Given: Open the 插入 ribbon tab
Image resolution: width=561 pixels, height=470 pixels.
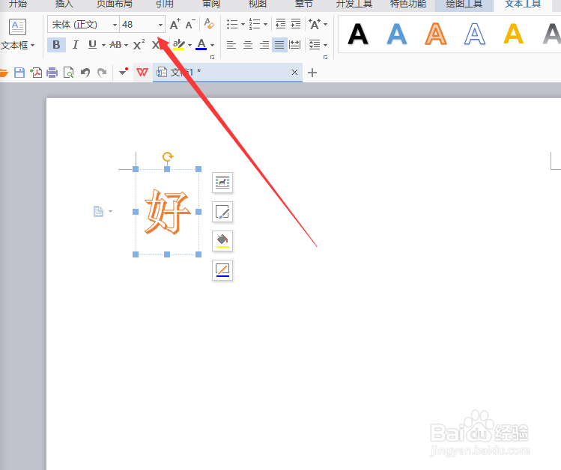Looking at the screenshot, I should pyautogui.click(x=64, y=4).
